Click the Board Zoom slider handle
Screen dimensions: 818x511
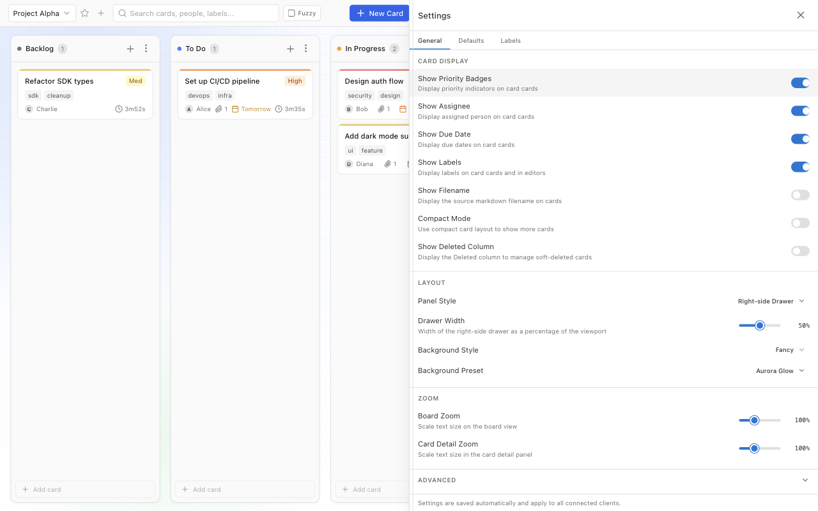[x=755, y=420]
